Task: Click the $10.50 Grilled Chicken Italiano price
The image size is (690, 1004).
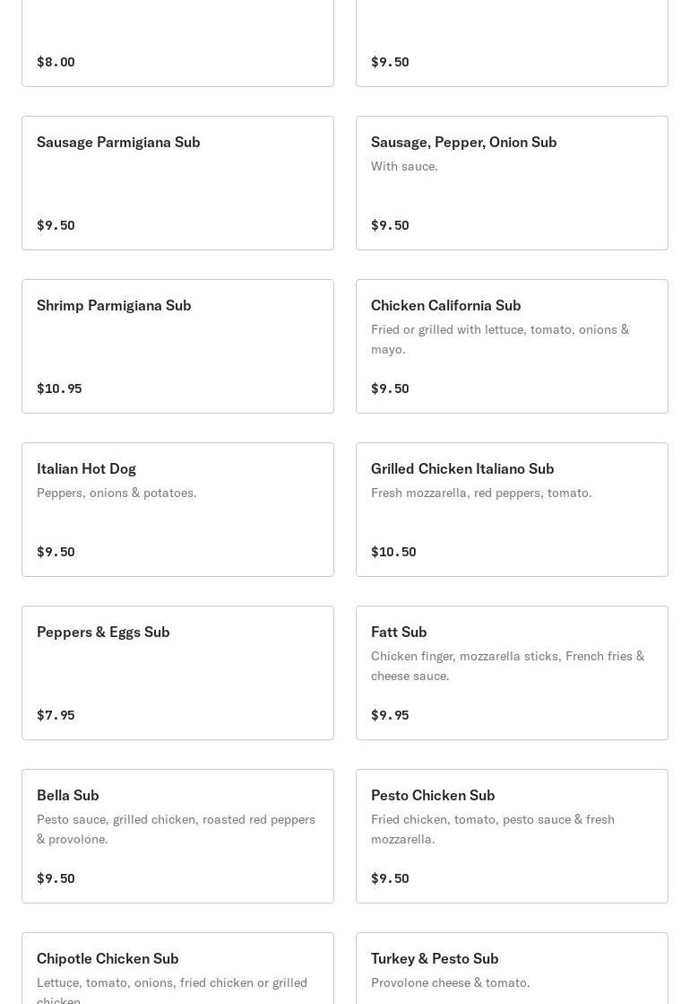Action: click(x=393, y=552)
